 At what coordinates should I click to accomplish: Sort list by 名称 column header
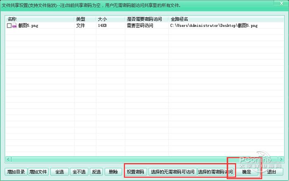40,19
